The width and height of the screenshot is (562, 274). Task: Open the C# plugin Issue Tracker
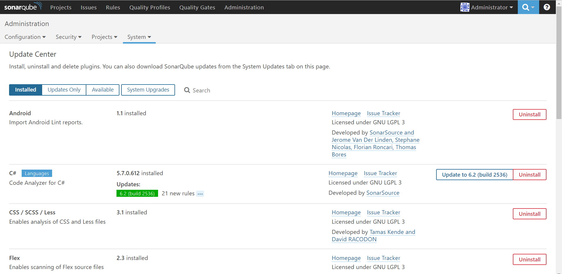click(x=380, y=173)
